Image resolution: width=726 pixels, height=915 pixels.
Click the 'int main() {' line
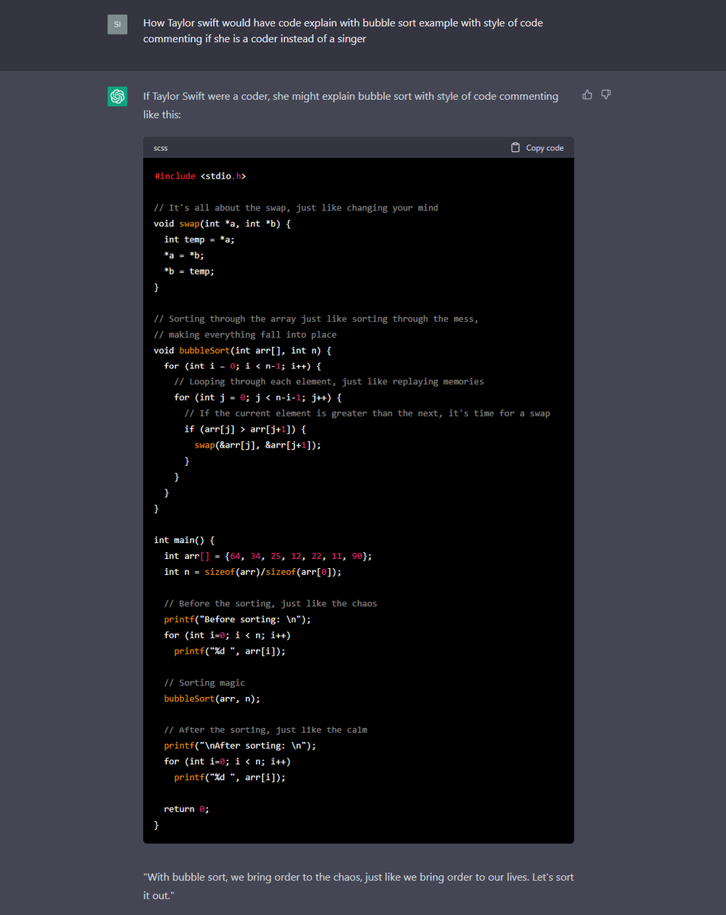[184, 540]
